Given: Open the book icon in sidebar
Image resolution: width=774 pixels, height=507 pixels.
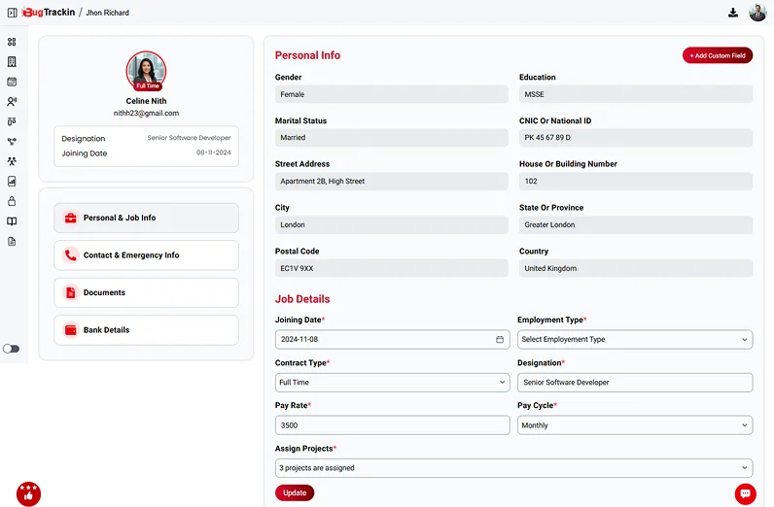Looking at the screenshot, I should [12, 221].
